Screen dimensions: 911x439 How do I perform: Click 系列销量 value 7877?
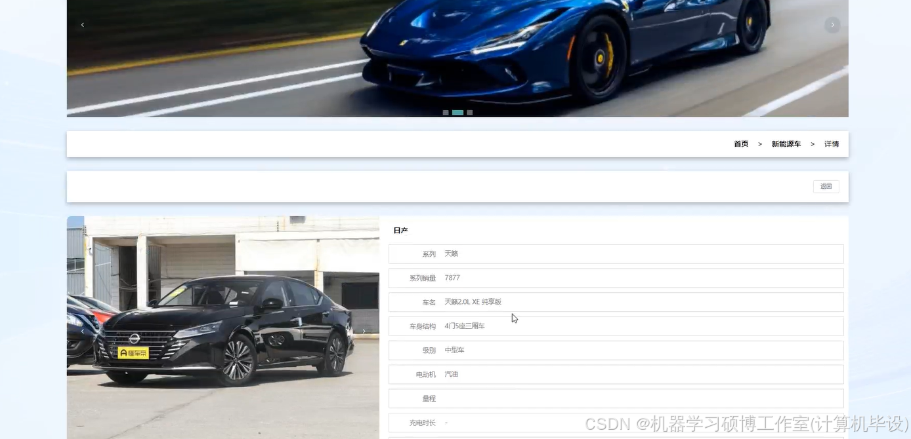click(x=452, y=278)
